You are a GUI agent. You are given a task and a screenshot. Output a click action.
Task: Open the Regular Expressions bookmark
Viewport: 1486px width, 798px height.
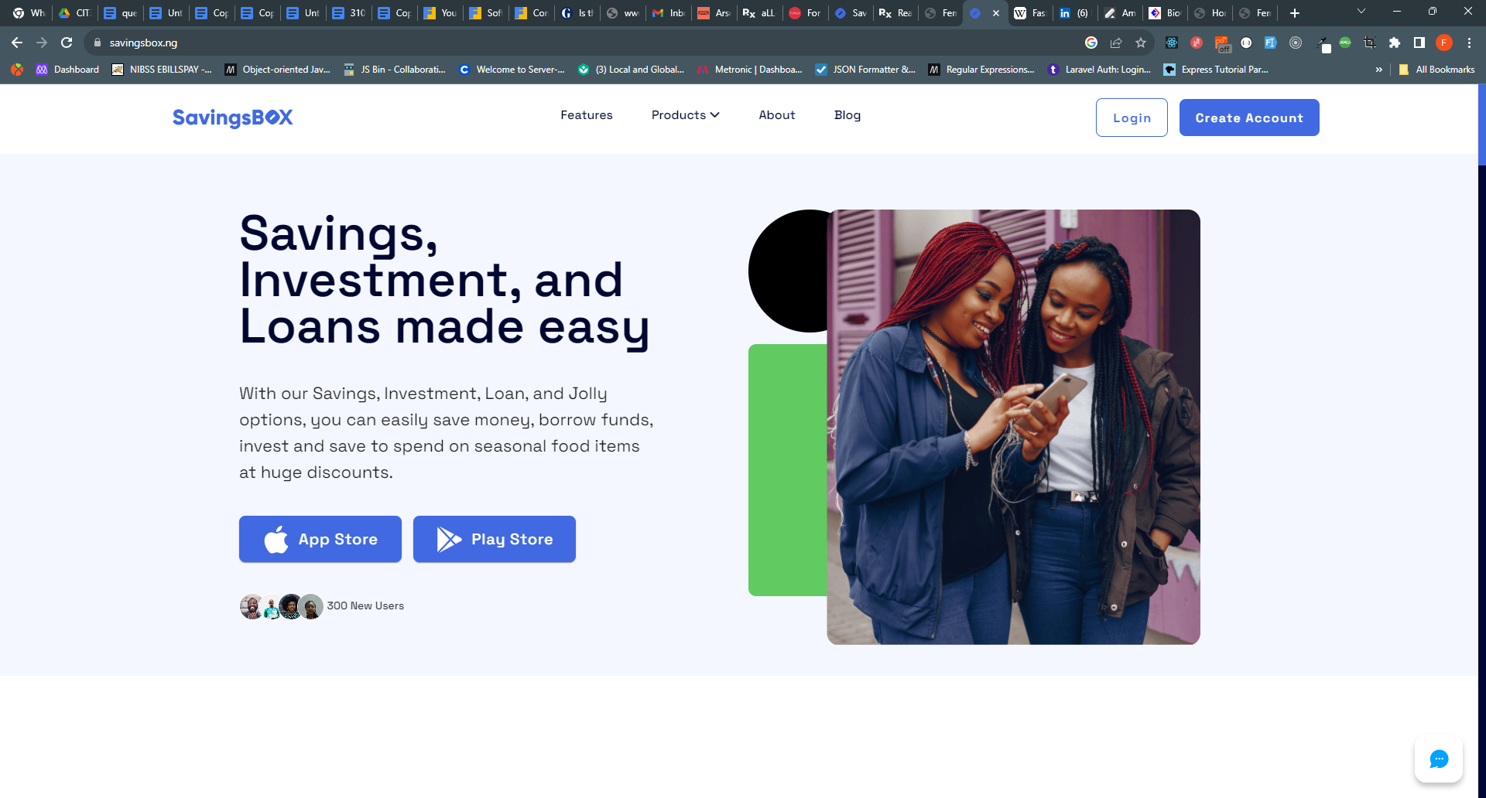[981, 70]
